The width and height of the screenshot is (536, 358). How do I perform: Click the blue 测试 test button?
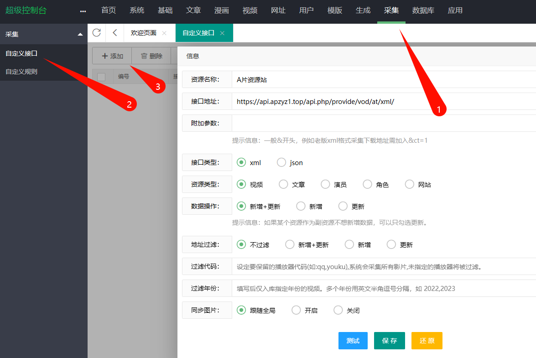click(x=353, y=341)
